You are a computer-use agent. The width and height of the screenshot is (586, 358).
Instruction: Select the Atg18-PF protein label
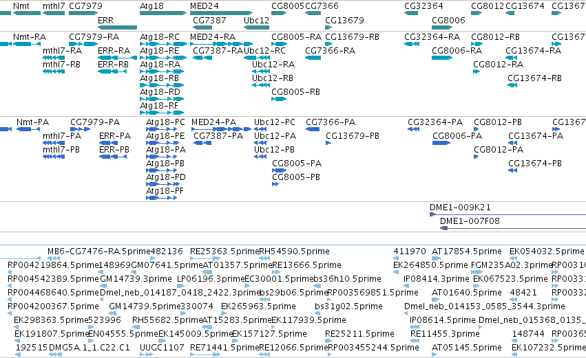point(165,191)
